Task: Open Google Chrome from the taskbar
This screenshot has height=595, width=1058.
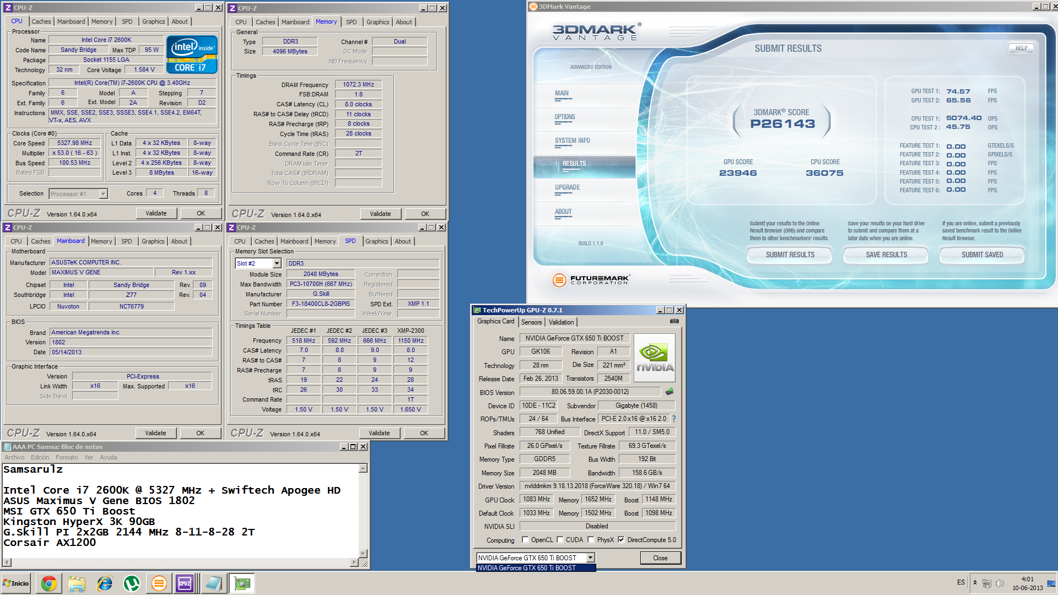Action: (49, 583)
